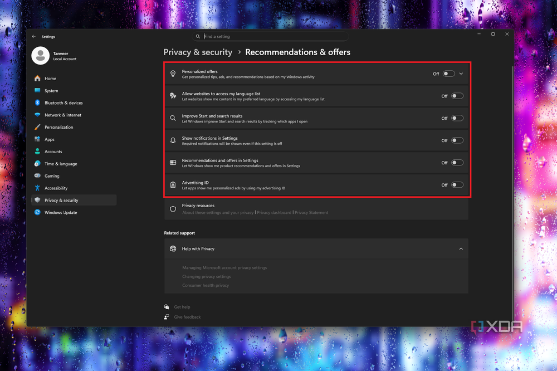Click the search magnifier icon
This screenshot has width=557, height=371.
198,36
